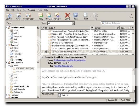The height and width of the screenshot is (107, 140).
Task: Open the Go menu
Action: tap(24, 10)
